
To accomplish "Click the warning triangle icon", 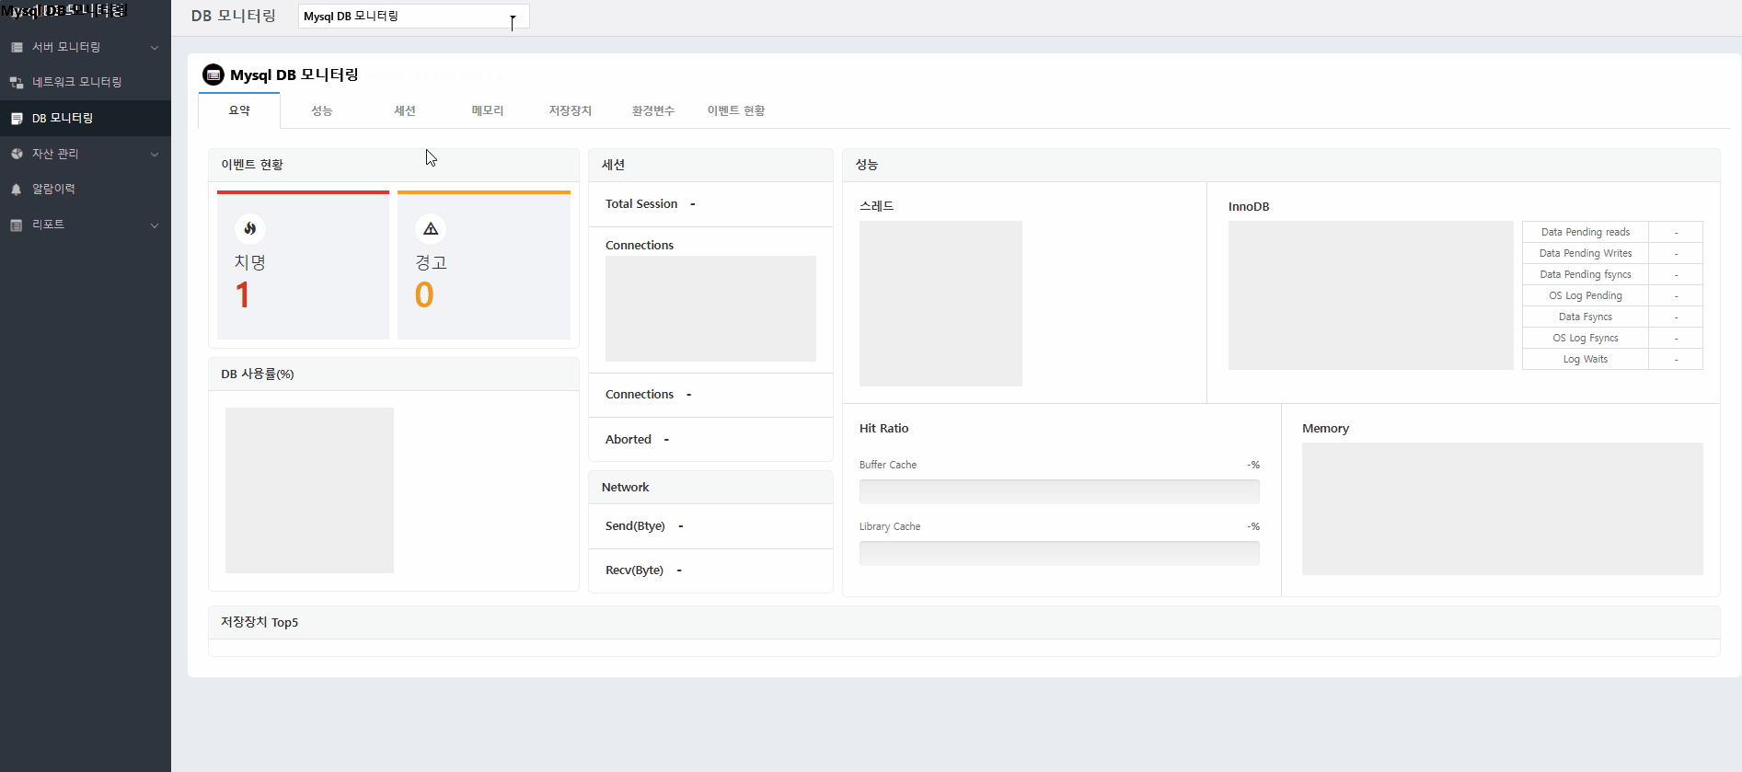I will coord(431,228).
